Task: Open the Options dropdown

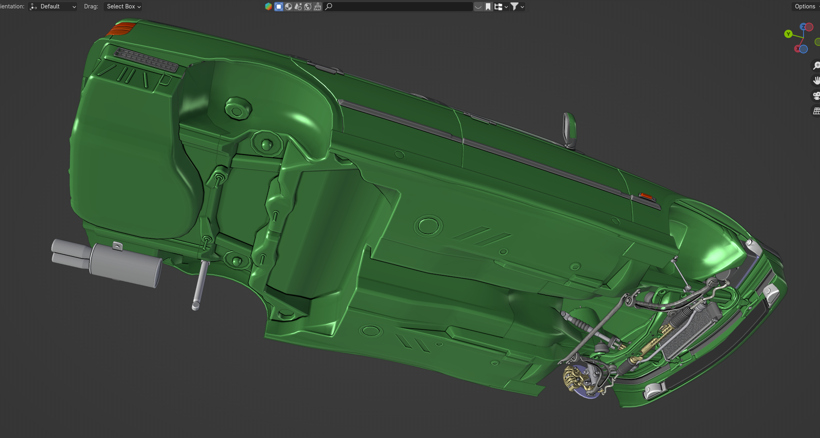Action: (x=806, y=6)
